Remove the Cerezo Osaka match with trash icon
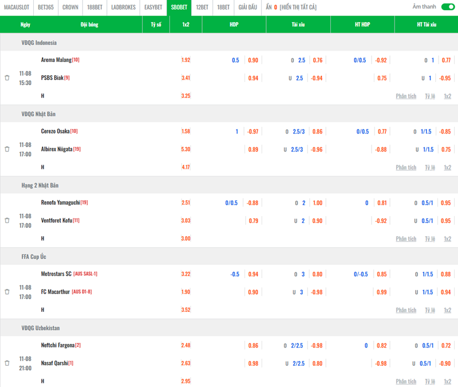Screen dimensions: 458x387 (7, 149)
